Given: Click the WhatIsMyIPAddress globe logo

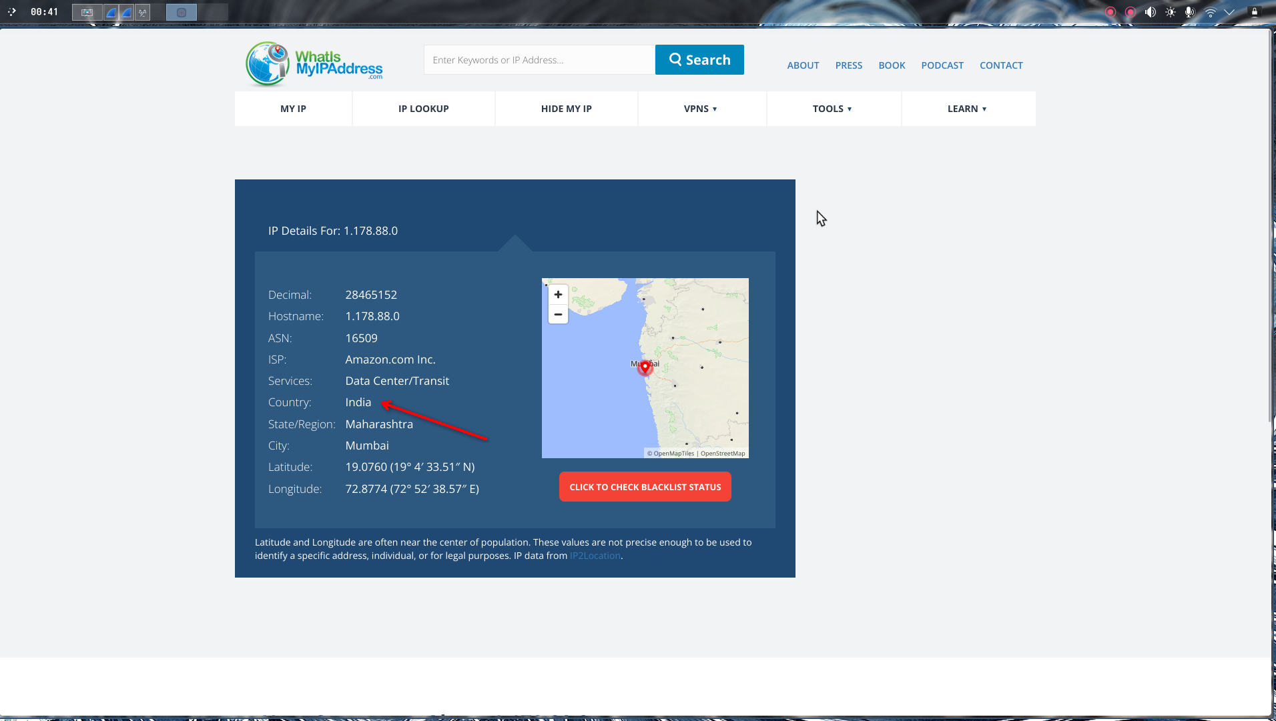Looking at the screenshot, I should [268, 63].
